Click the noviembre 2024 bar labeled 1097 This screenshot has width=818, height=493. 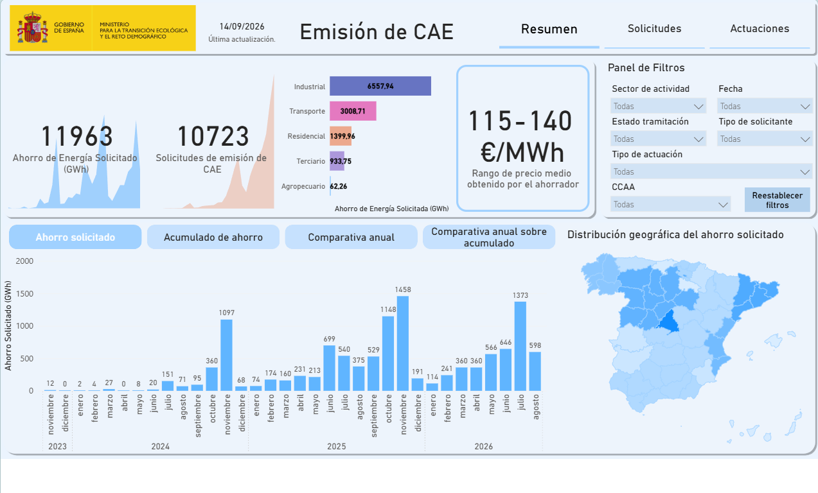(226, 355)
